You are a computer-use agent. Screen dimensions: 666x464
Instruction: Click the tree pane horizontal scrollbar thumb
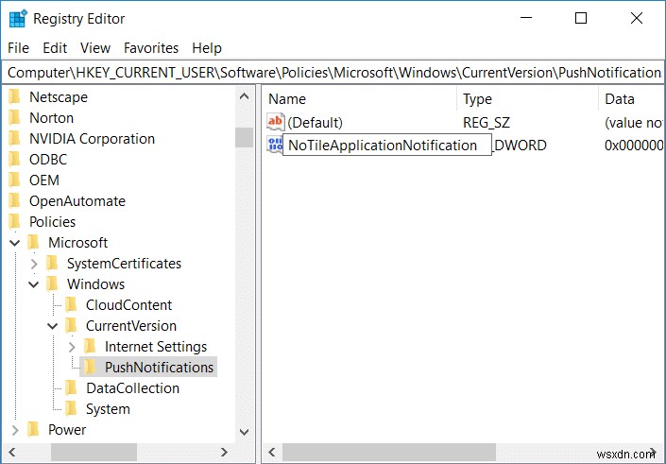[94, 452]
